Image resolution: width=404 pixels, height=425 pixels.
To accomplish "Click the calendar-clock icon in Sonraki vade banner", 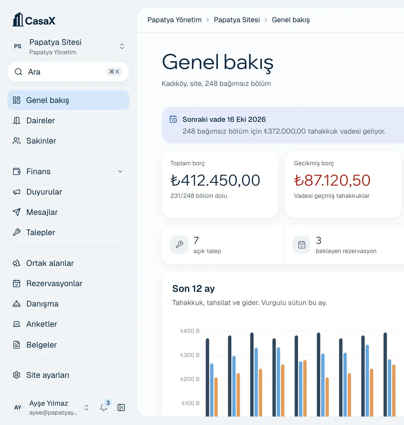I will tap(173, 119).
